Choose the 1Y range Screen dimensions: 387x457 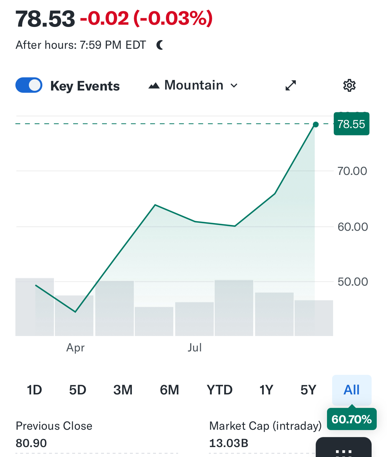click(x=266, y=390)
